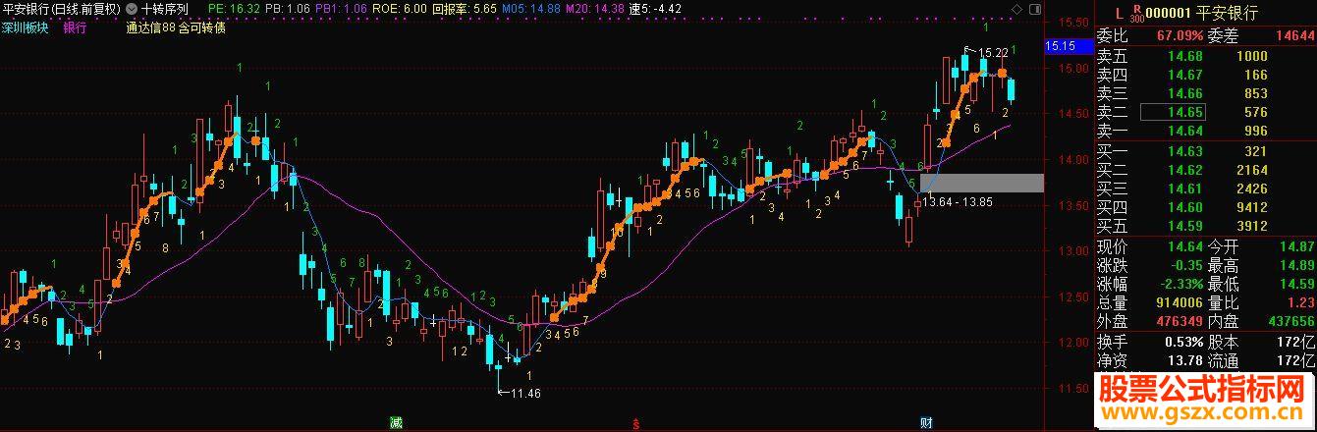Click 涨幅 value -2.33%
Screen dimensions: 1317x432
[1180, 284]
